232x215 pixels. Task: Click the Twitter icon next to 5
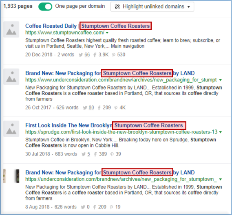(84, 154)
